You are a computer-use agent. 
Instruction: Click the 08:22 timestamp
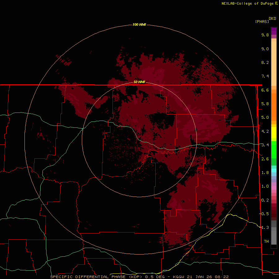pyautogui.click(x=221, y=277)
